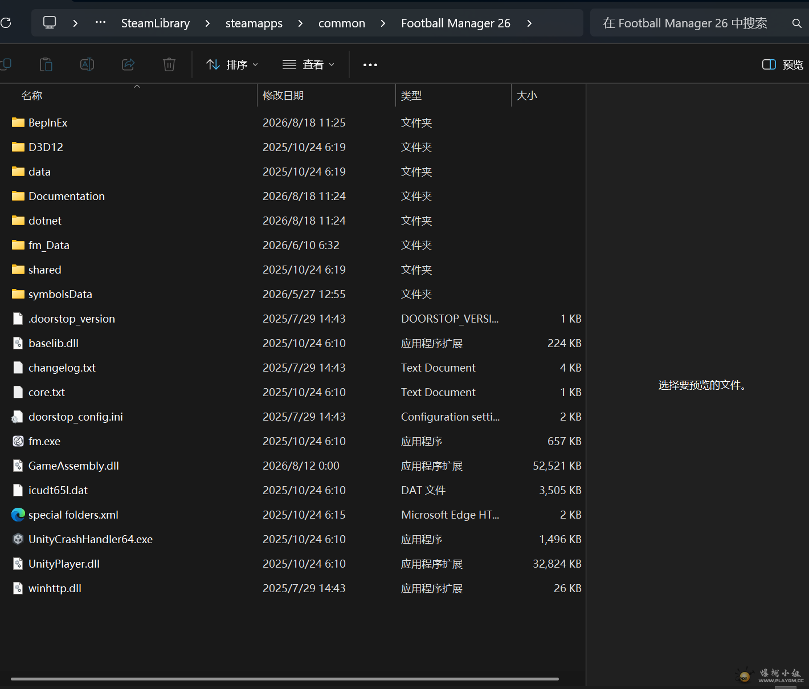The width and height of the screenshot is (809, 689).
Task: Go to steamapps in the breadcrumb
Action: coord(254,23)
